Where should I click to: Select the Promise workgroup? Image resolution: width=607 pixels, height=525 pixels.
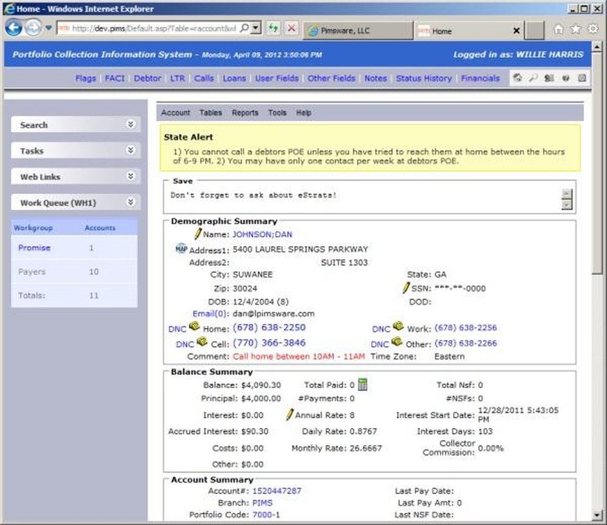[34, 247]
